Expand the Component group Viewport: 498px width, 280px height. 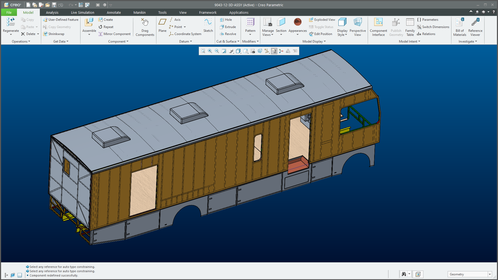click(x=118, y=42)
